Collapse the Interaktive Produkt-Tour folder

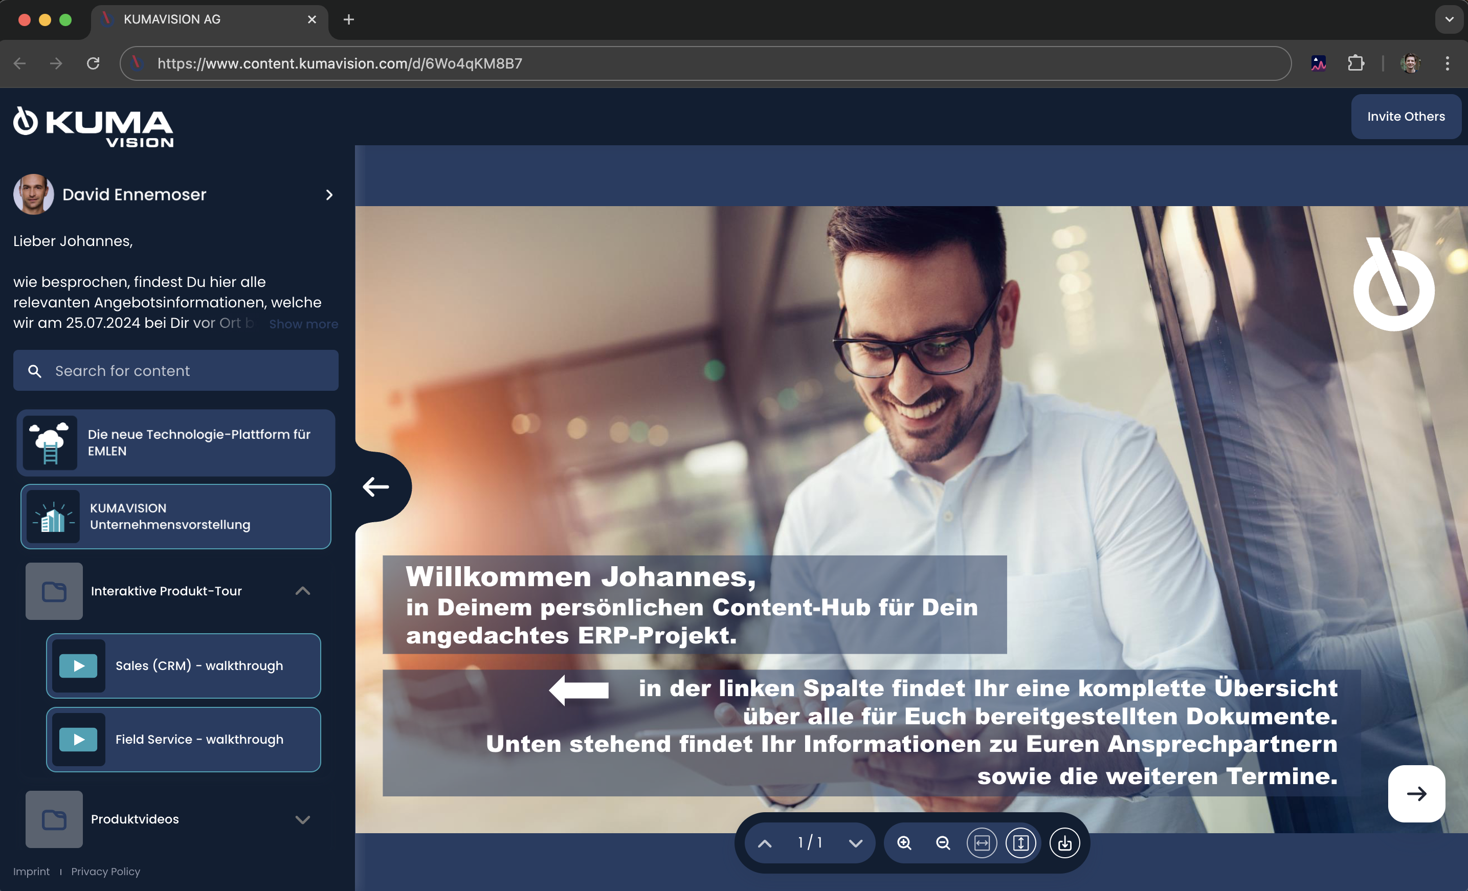(303, 591)
